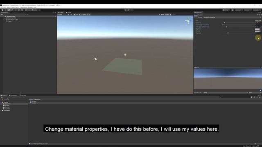Open the Sun quality dropdown
Image resolution: width=262 pixels, height=147 pixels.
[x=258, y=21]
